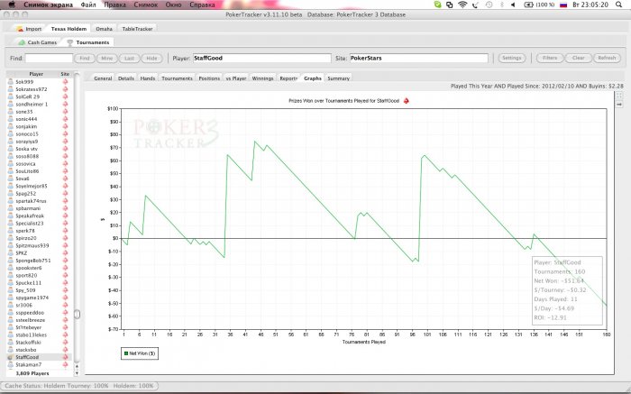The width and height of the screenshot is (631, 394).
Task: Switch to the Import tab
Action: (x=29, y=29)
